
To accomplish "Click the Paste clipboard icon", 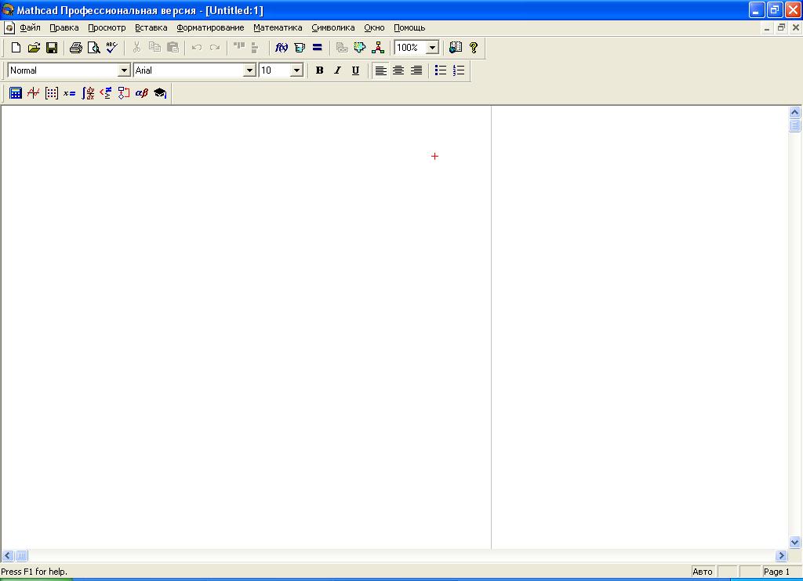I will coord(173,48).
